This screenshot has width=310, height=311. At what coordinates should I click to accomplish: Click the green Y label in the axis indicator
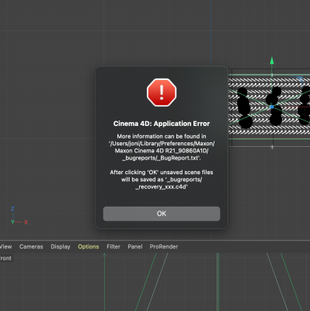(x=12, y=222)
